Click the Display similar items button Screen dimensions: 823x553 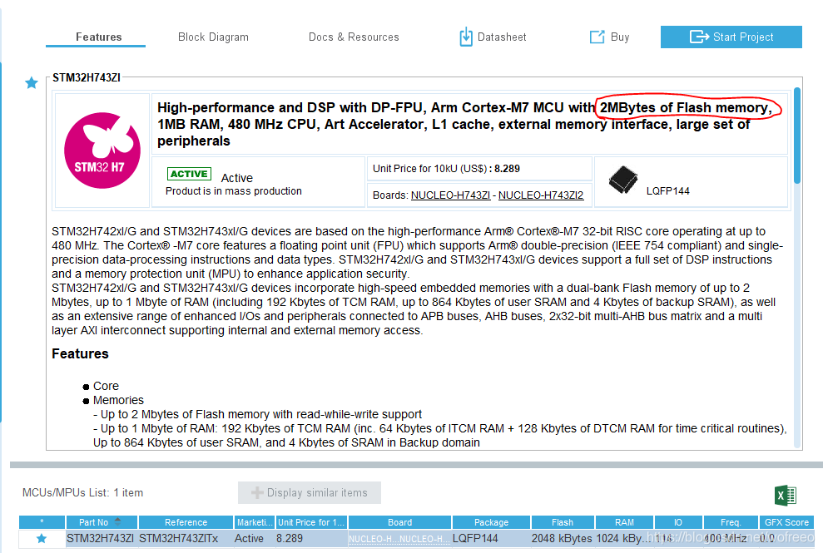pos(310,492)
